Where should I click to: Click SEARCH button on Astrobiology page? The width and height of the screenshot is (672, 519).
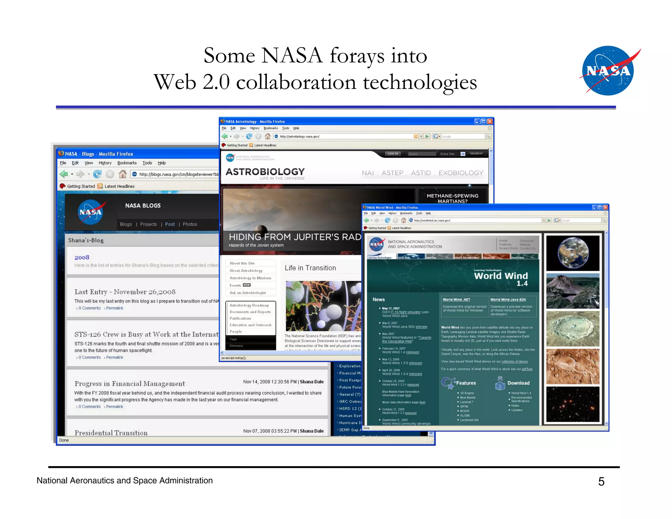(476, 154)
